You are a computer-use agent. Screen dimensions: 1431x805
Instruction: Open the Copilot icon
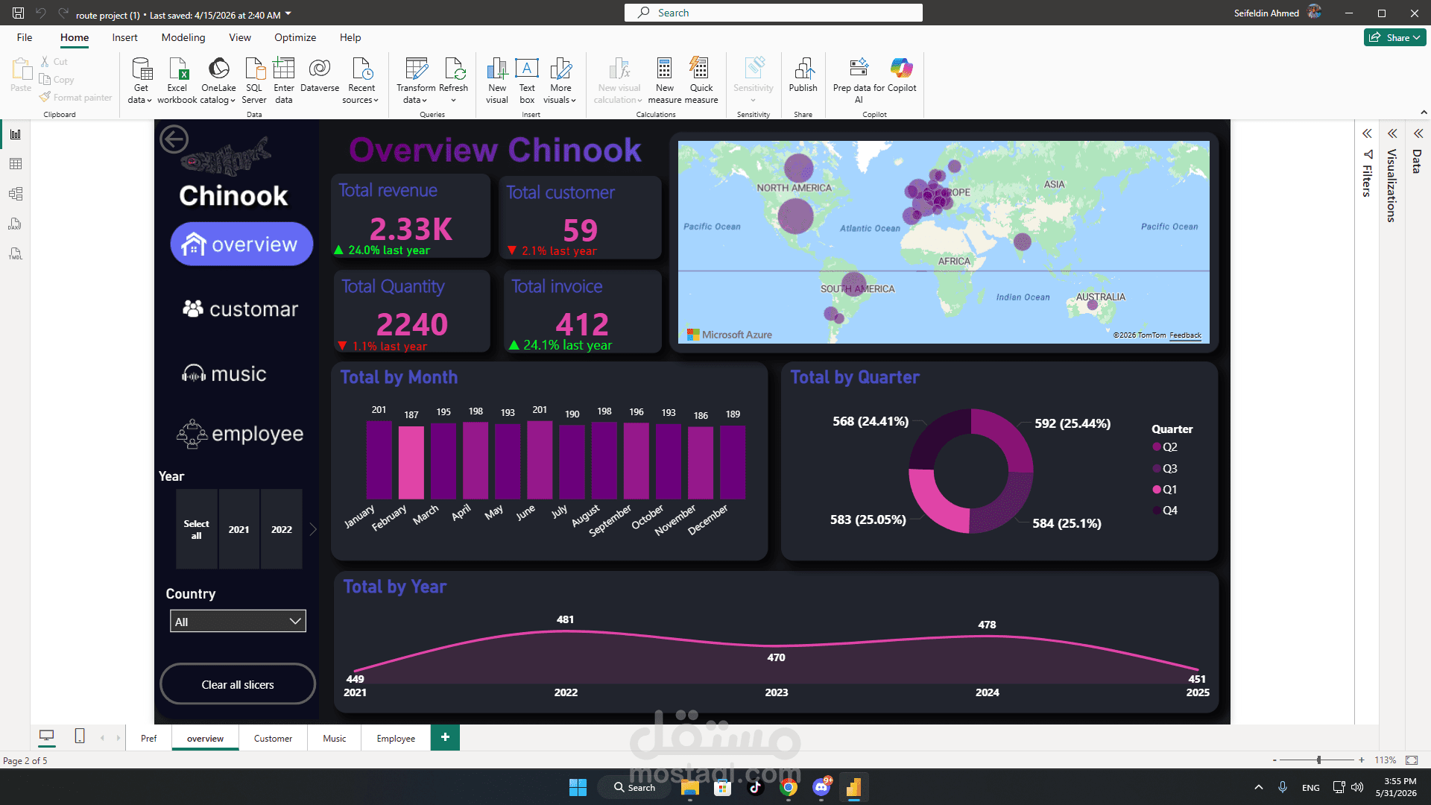902,75
